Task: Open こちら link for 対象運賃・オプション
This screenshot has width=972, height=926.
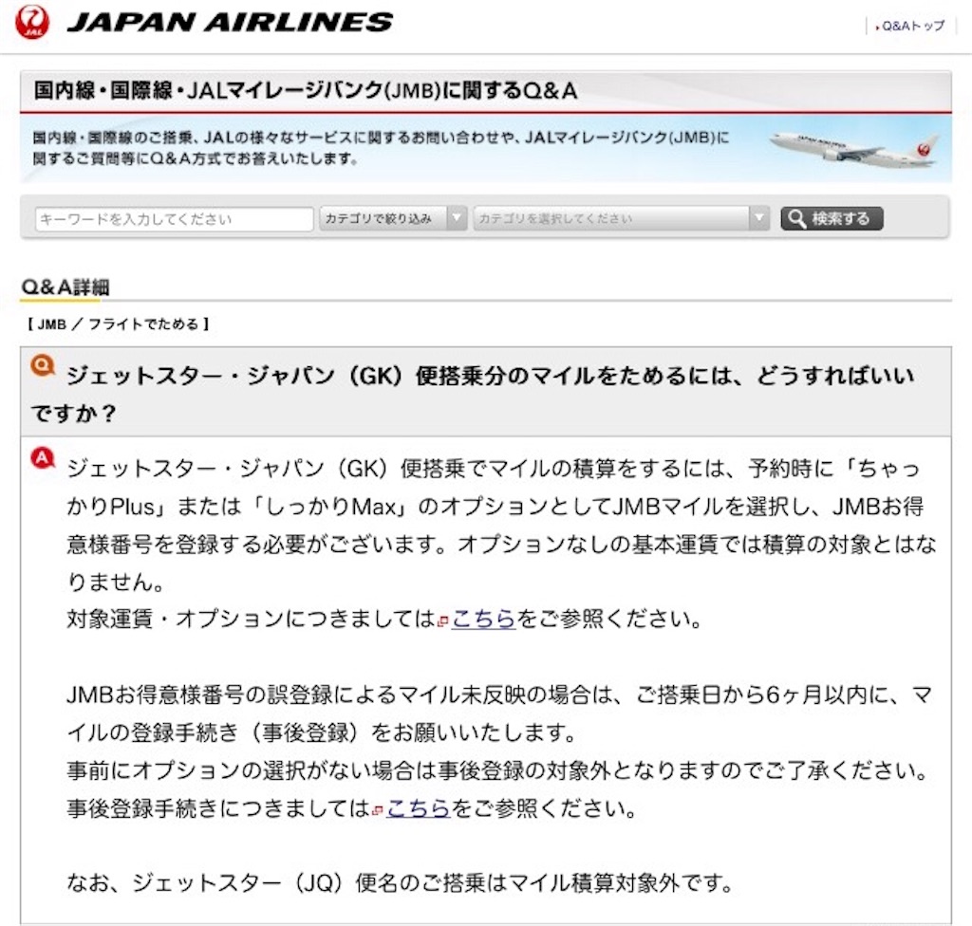Action: point(483,619)
